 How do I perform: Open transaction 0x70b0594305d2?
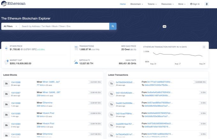[x=125, y=82]
